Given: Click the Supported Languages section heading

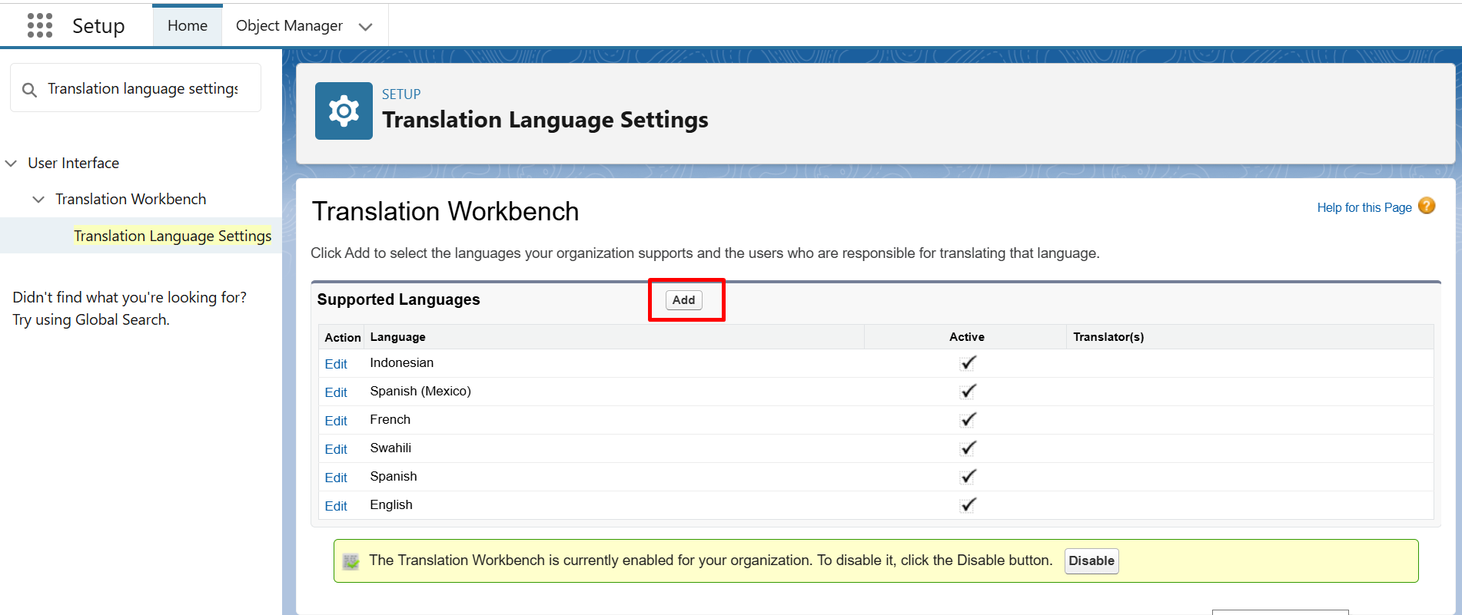Looking at the screenshot, I should click(x=398, y=299).
